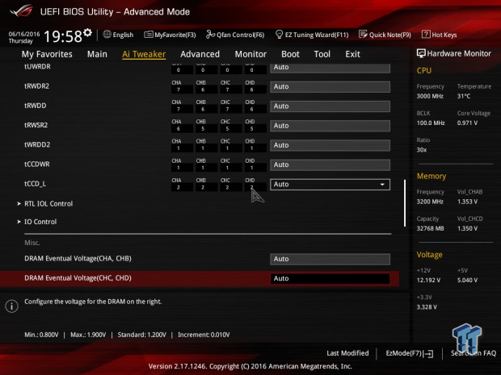Select the tRWDD row label
Image resolution: width=501 pixels, height=375 pixels.
(x=35, y=106)
